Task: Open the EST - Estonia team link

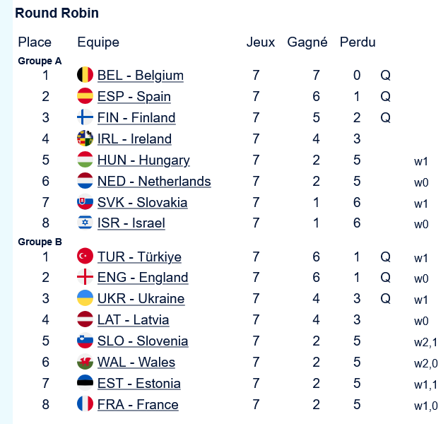Action: 138,383
